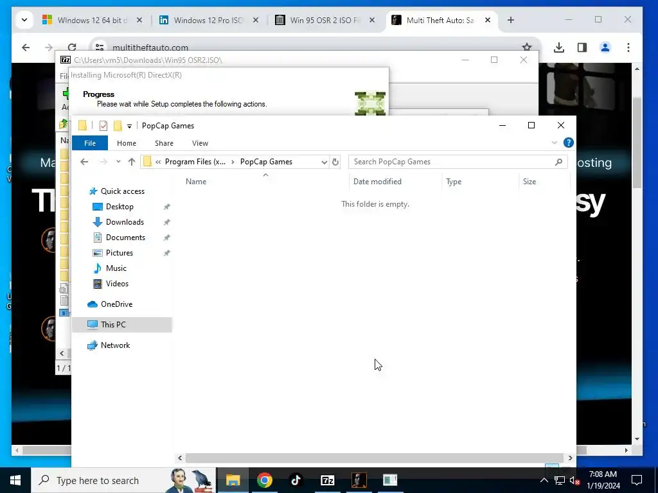The width and height of the screenshot is (658, 493).
Task: Switch to Windows 12 64 bit Chrome tab
Action: [x=94, y=20]
